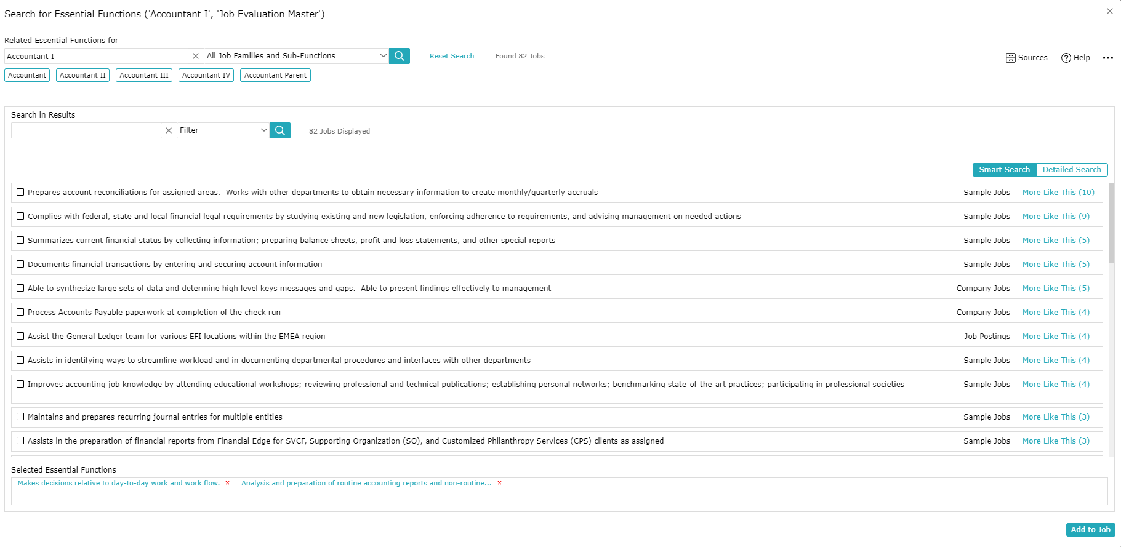The image size is (1121, 547).
Task: Open Sources panel icon
Action: pos(1011,58)
